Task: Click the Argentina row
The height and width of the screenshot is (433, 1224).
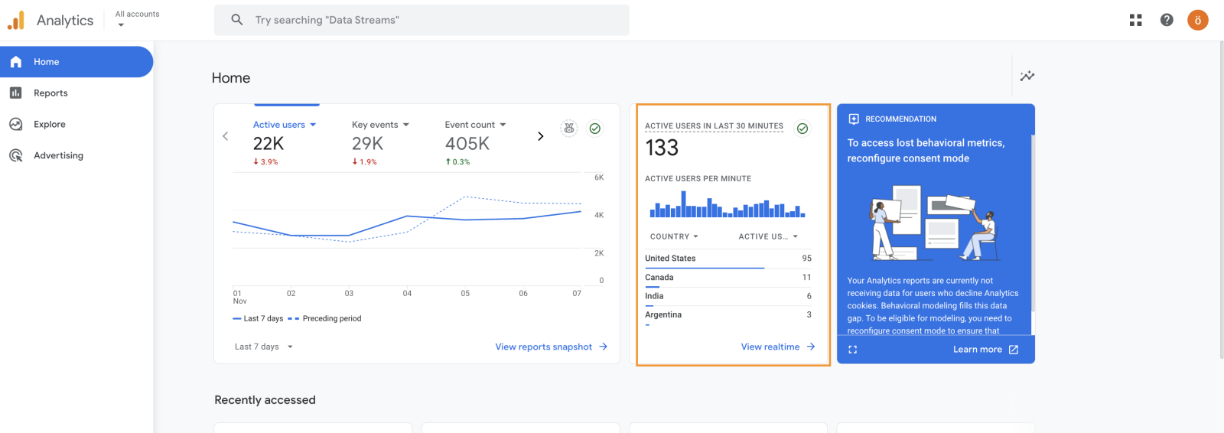Action: point(728,315)
